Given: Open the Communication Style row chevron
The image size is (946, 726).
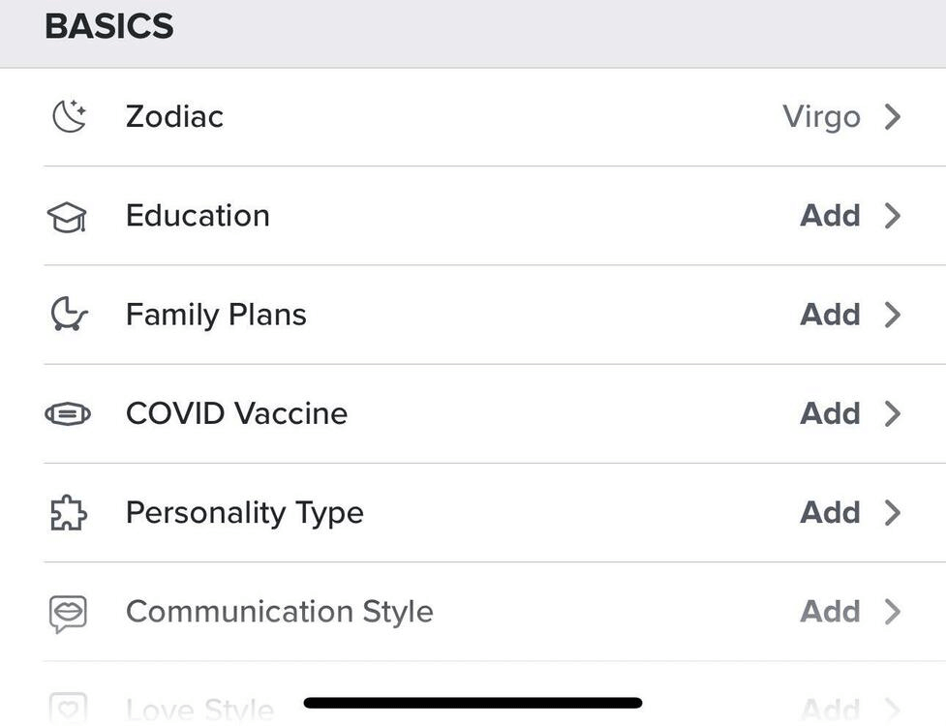Looking at the screenshot, I should pyautogui.click(x=893, y=612).
